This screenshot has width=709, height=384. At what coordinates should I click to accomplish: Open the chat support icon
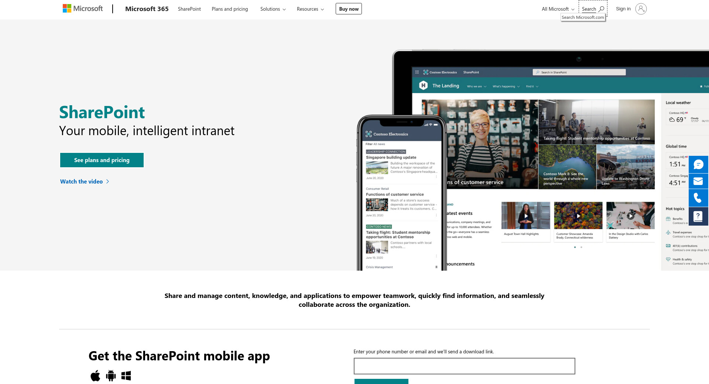[698, 165]
